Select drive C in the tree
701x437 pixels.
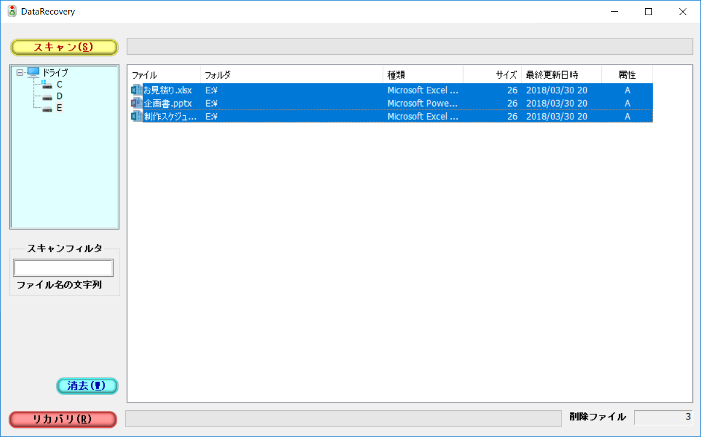coord(59,84)
